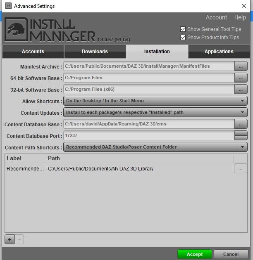Screen dimensions: 253x260
Task: Click the Allow Shortcuts label
Action: 42,101
